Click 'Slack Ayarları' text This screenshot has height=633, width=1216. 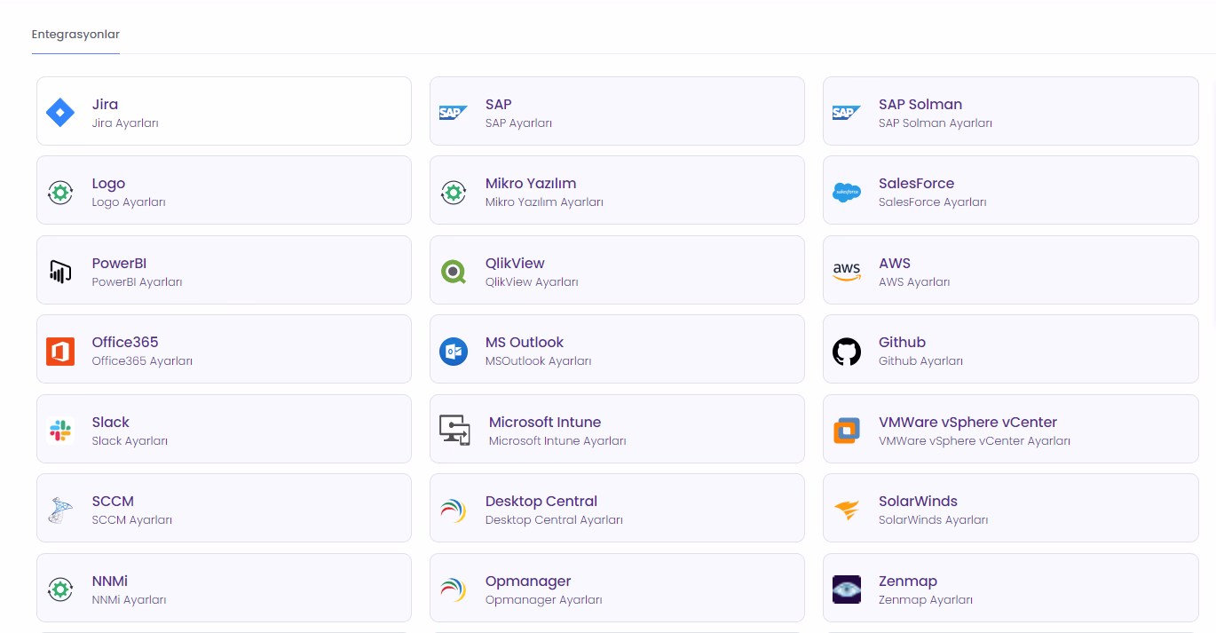(130, 441)
